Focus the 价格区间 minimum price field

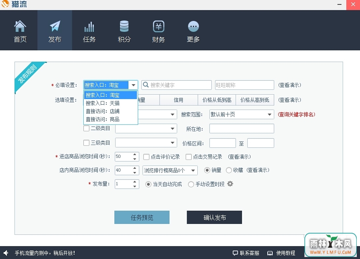222,143
